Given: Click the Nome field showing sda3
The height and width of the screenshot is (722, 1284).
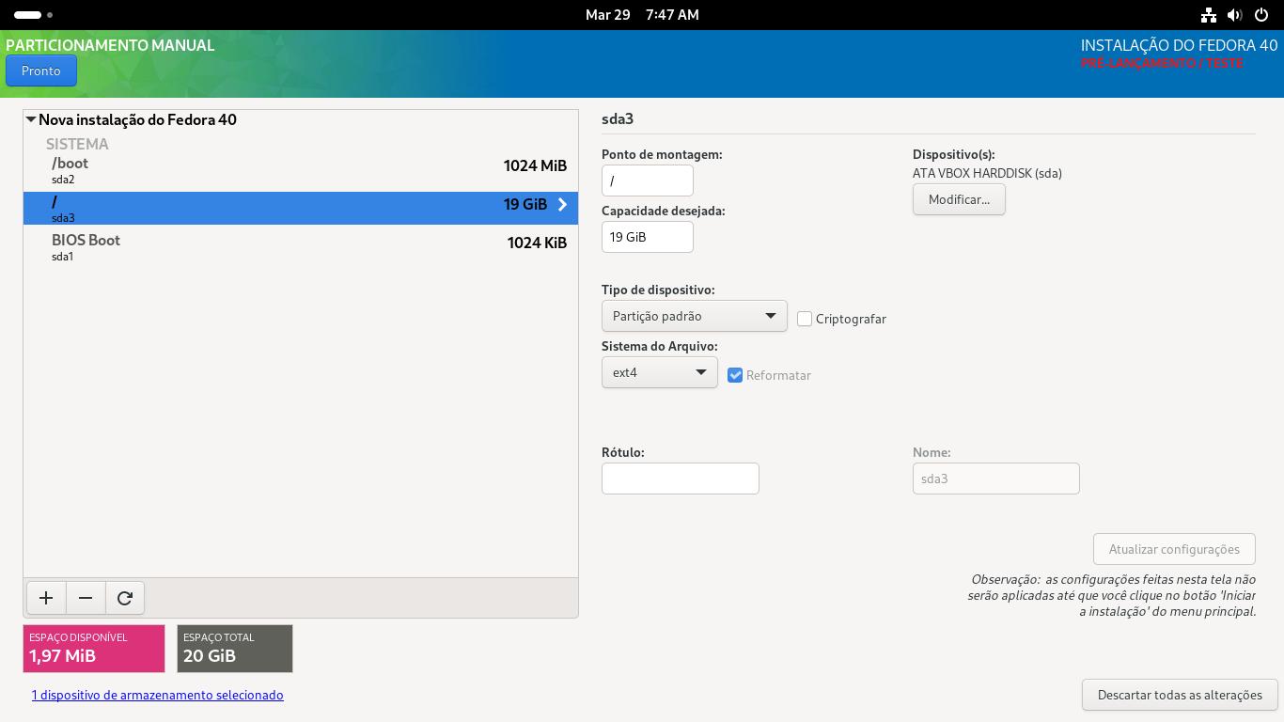Looking at the screenshot, I should 996,479.
